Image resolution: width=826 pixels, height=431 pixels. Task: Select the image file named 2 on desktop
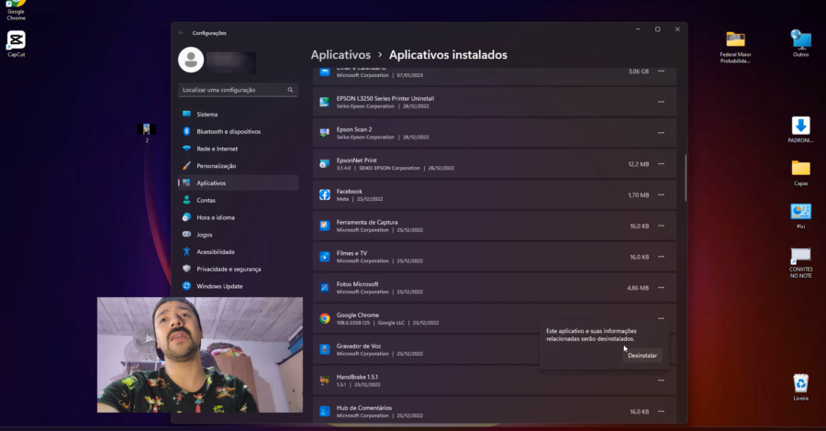click(147, 133)
